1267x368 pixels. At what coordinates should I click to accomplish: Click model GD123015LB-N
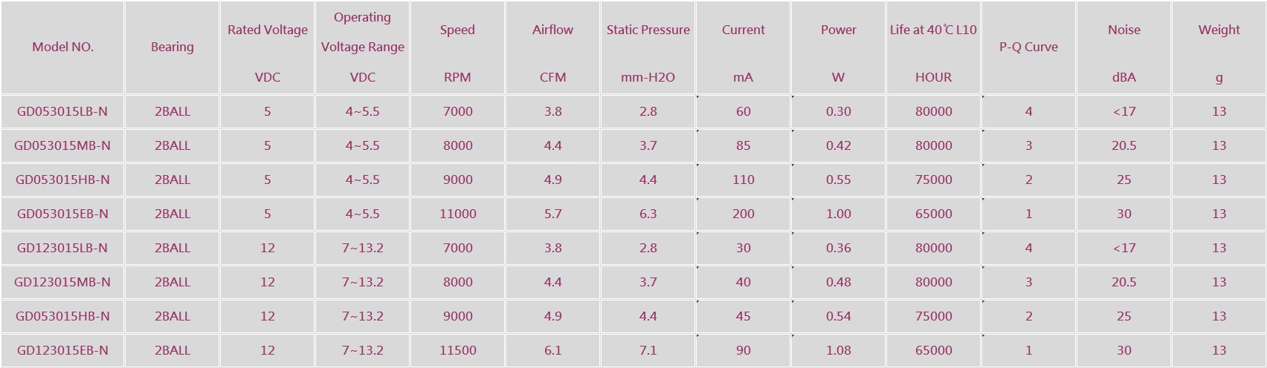62,248
